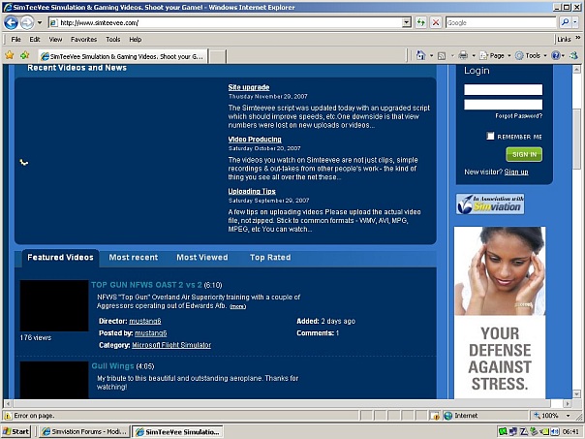This screenshot has width=585, height=439.
Task: Click the Google search box
Action: (x=501, y=22)
